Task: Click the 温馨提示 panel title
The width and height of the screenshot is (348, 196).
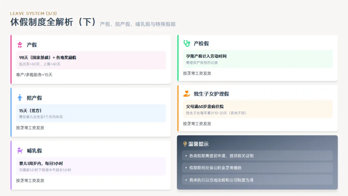Action: click(198, 144)
